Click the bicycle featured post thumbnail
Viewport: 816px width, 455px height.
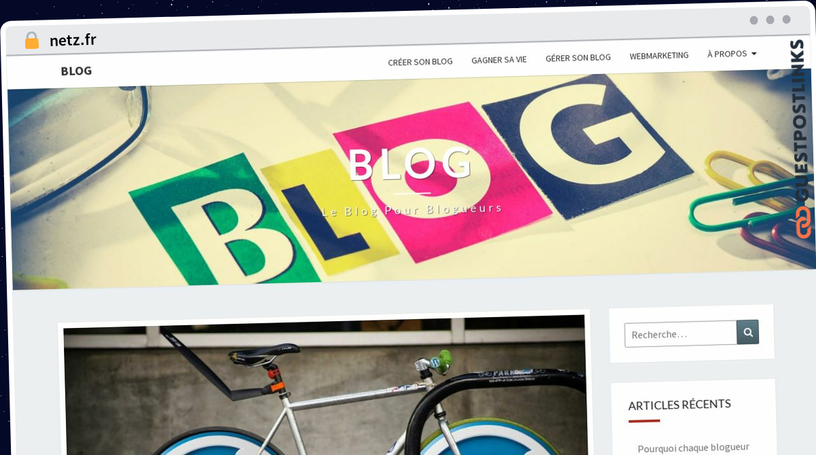tap(325, 385)
